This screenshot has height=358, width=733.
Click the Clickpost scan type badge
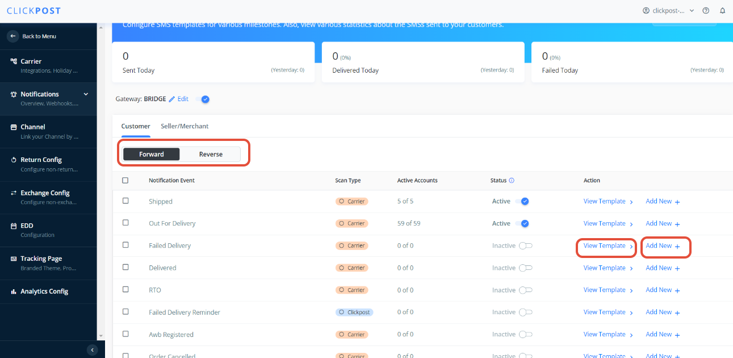tap(354, 312)
